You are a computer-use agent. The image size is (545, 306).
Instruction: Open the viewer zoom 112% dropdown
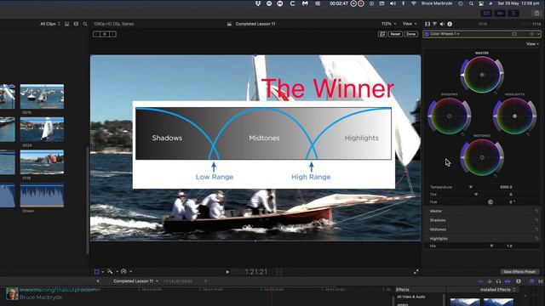[x=388, y=24]
